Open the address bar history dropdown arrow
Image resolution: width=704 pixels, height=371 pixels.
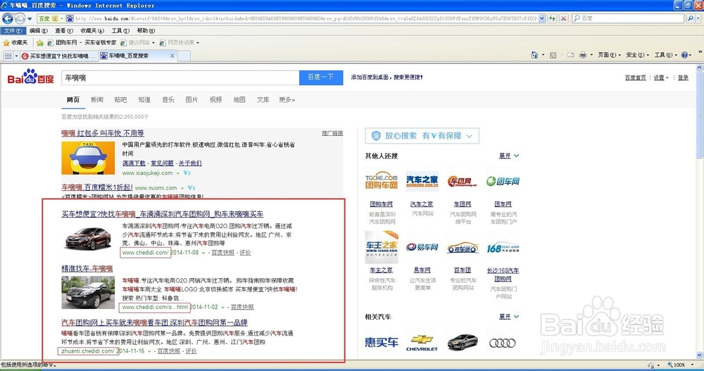(542, 18)
